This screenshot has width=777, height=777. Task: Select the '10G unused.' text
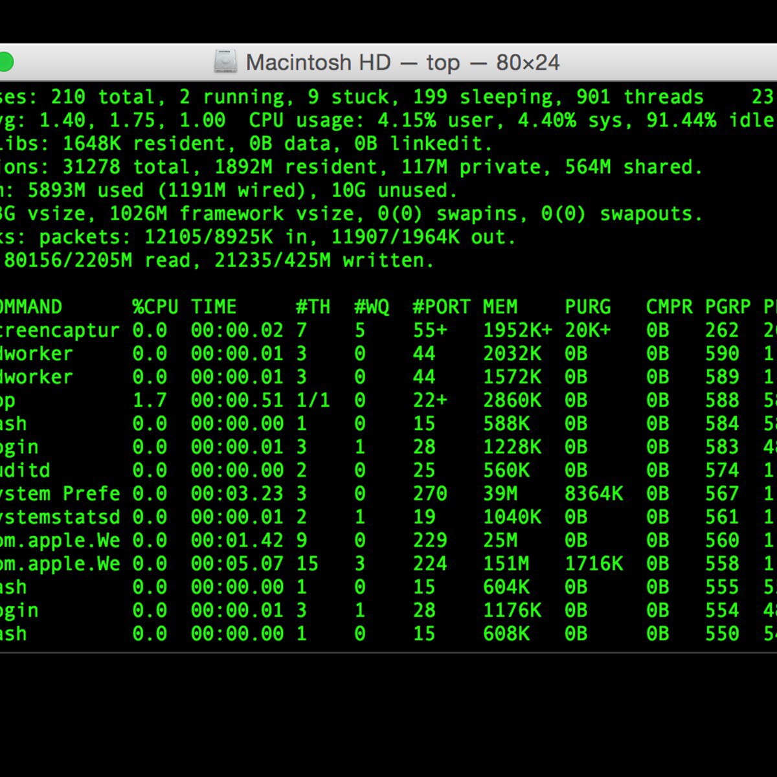[x=394, y=190]
